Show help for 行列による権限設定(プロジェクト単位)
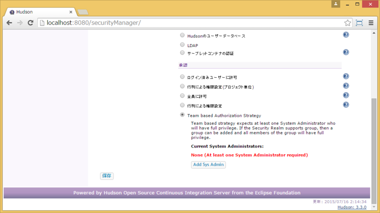 (346, 86)
